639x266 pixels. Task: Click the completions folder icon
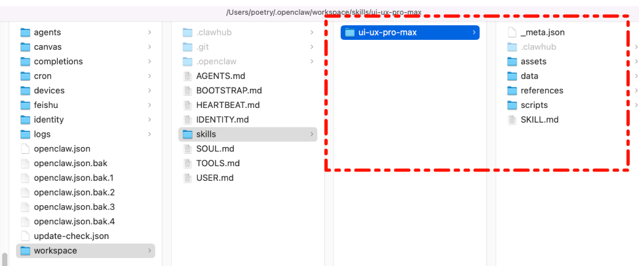click(x=25, y=61)
